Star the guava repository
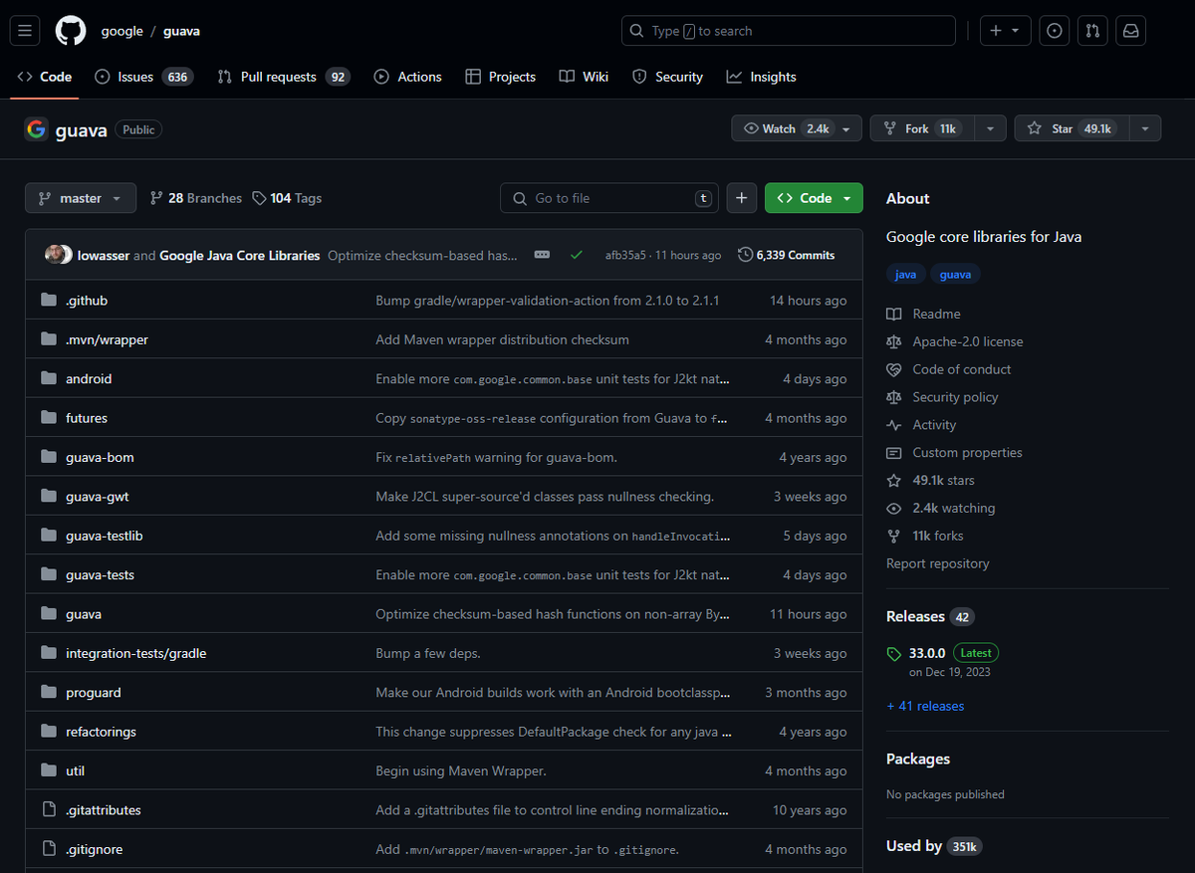 [1072, 128]
